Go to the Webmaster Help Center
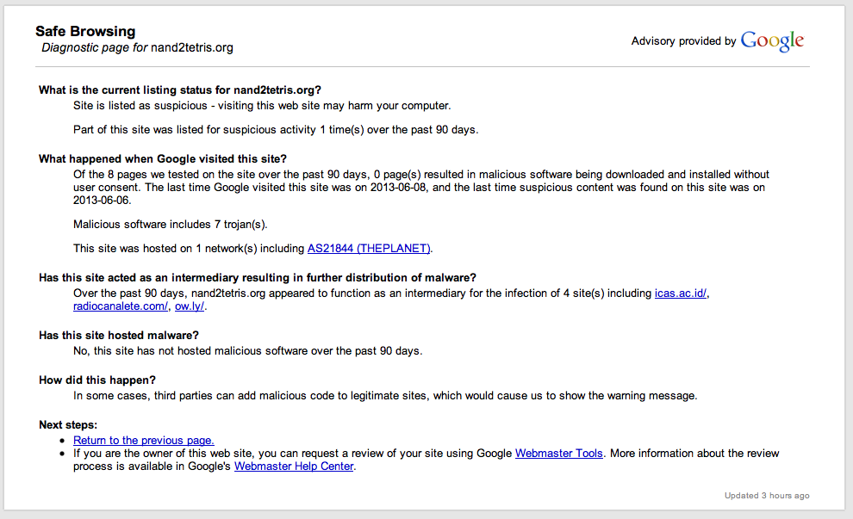Screen dimensions: 853x519 tap(294, 466)
